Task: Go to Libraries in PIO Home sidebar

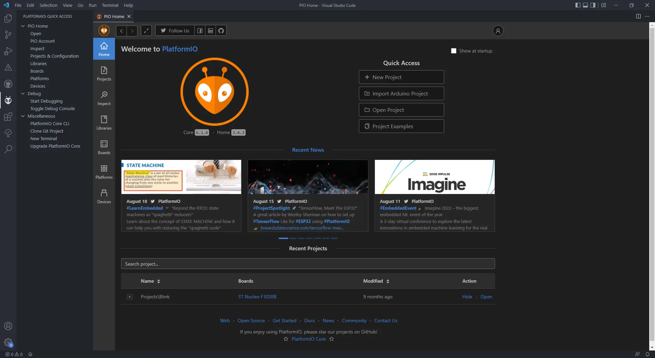Action: pos(104,123)
